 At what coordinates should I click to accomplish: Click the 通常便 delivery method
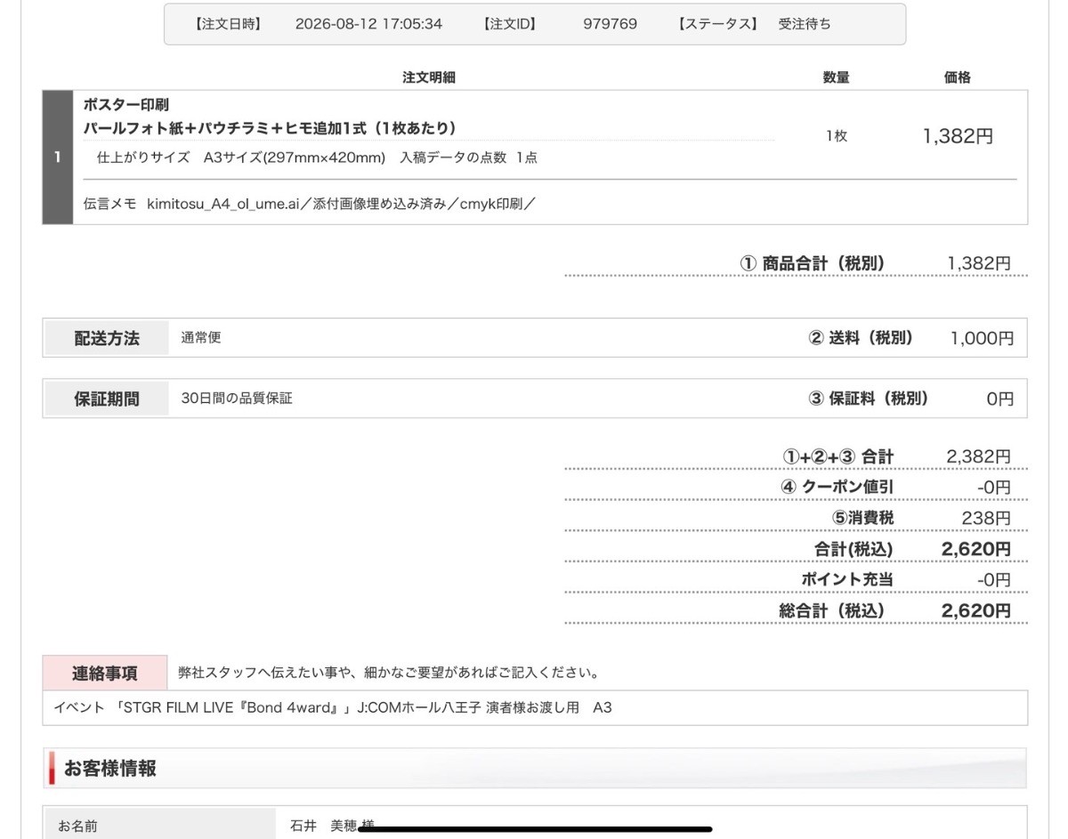201,338
